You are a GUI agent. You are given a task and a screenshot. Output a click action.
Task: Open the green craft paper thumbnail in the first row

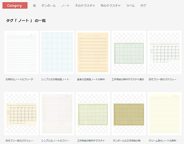coord(129,53)
